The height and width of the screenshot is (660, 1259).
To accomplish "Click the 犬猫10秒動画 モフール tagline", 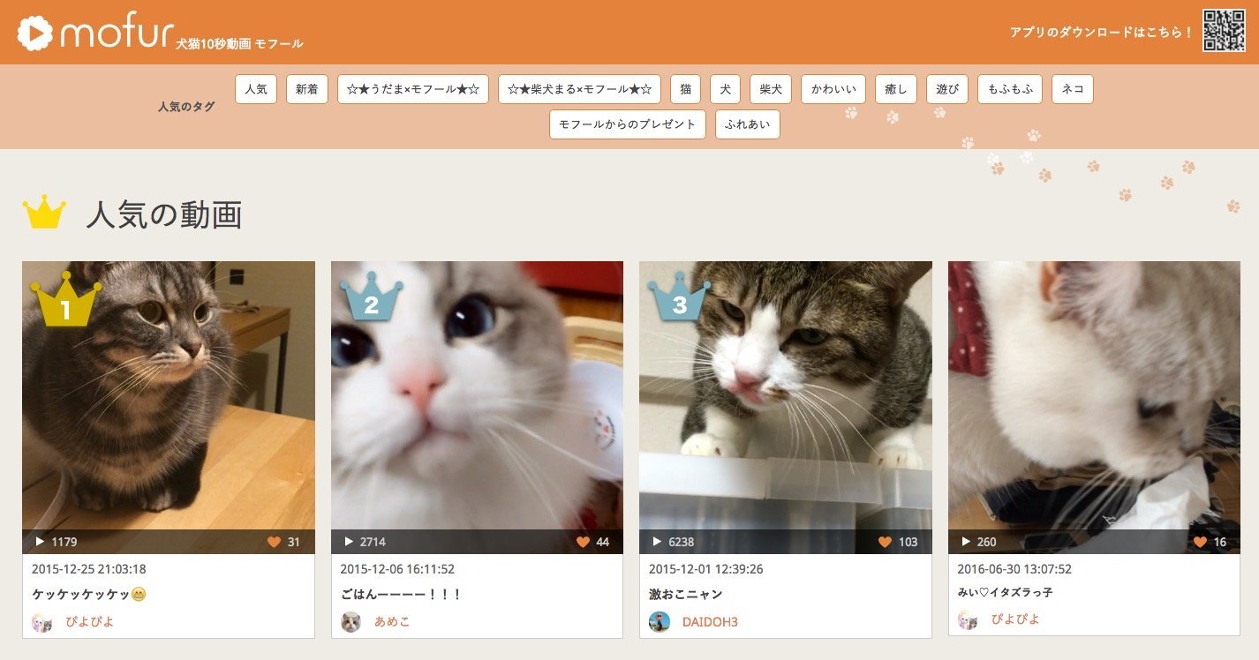I will pyautogui.click(x=239, y=43).
